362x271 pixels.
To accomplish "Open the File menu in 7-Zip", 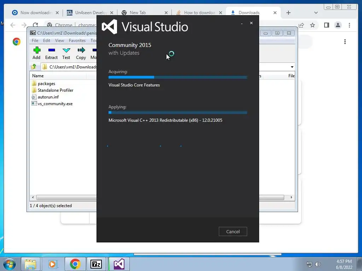I will (35, 41).
